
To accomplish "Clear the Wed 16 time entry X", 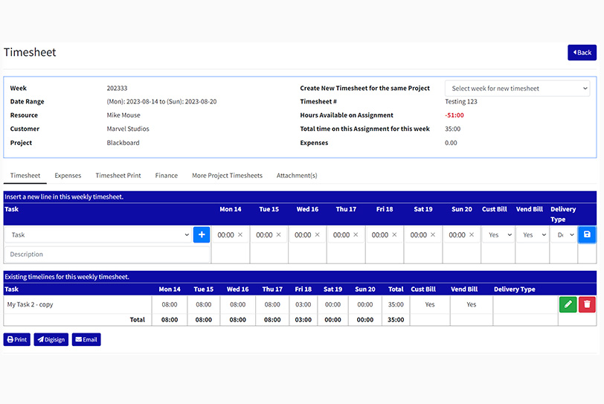I will (x=318, y=235).
